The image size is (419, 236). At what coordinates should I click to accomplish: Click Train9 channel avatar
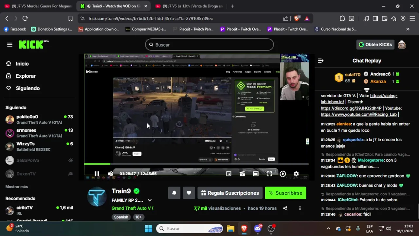97,197
